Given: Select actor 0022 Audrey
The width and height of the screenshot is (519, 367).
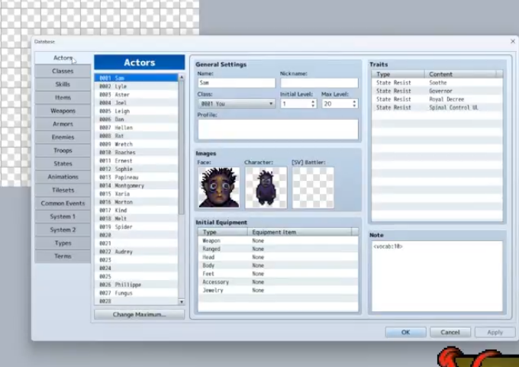Looking at the screenshot, I should point(137,252).
